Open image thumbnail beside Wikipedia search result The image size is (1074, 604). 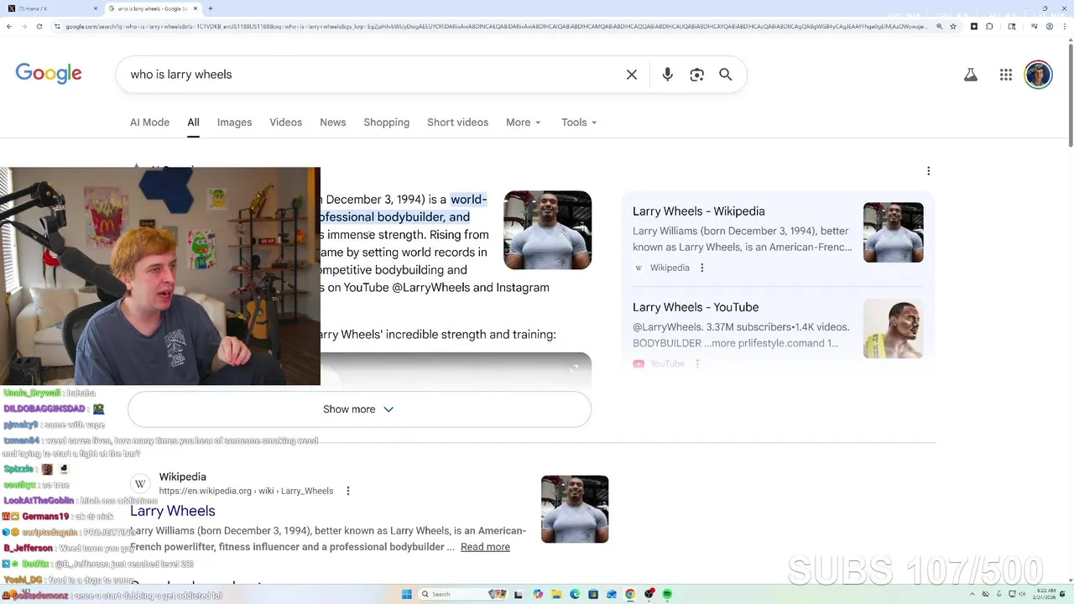[575, 509]
